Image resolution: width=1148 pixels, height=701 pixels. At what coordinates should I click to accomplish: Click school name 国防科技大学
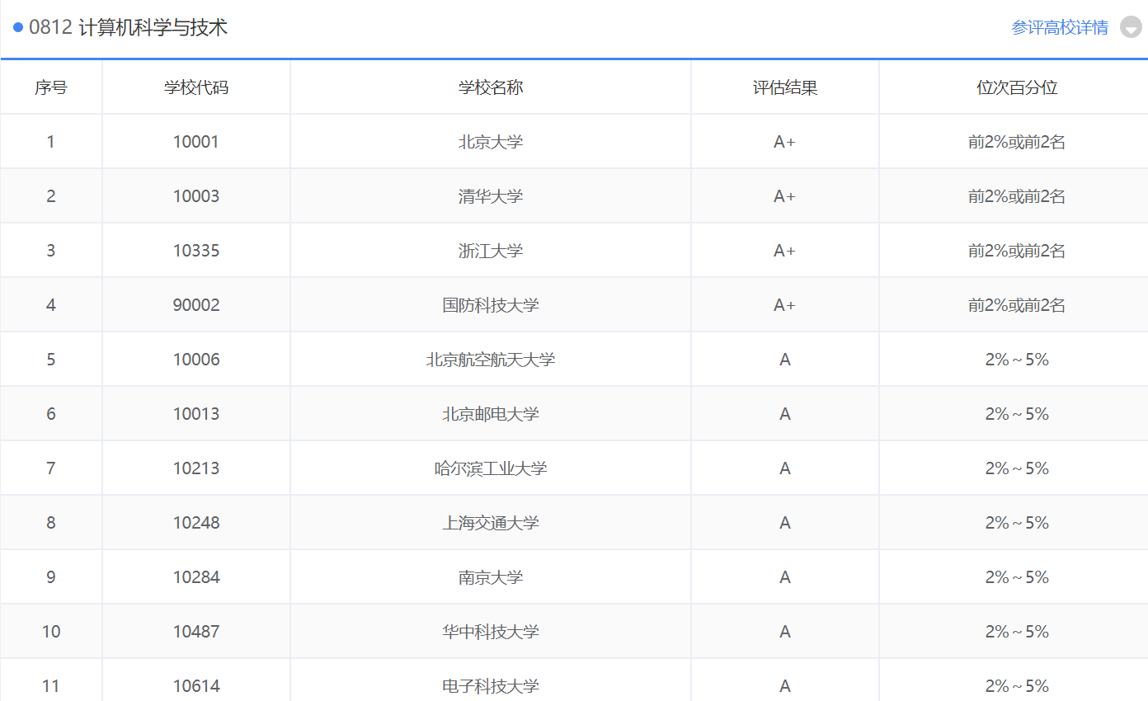tap(491, 305)
